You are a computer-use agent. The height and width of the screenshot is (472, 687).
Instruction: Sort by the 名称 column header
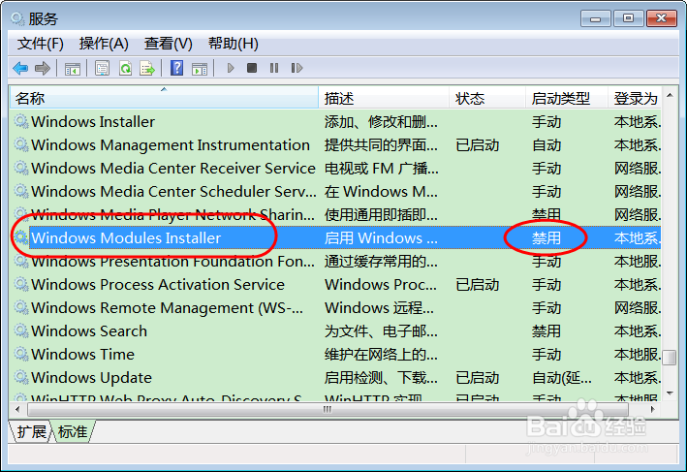tap(164, 98)
